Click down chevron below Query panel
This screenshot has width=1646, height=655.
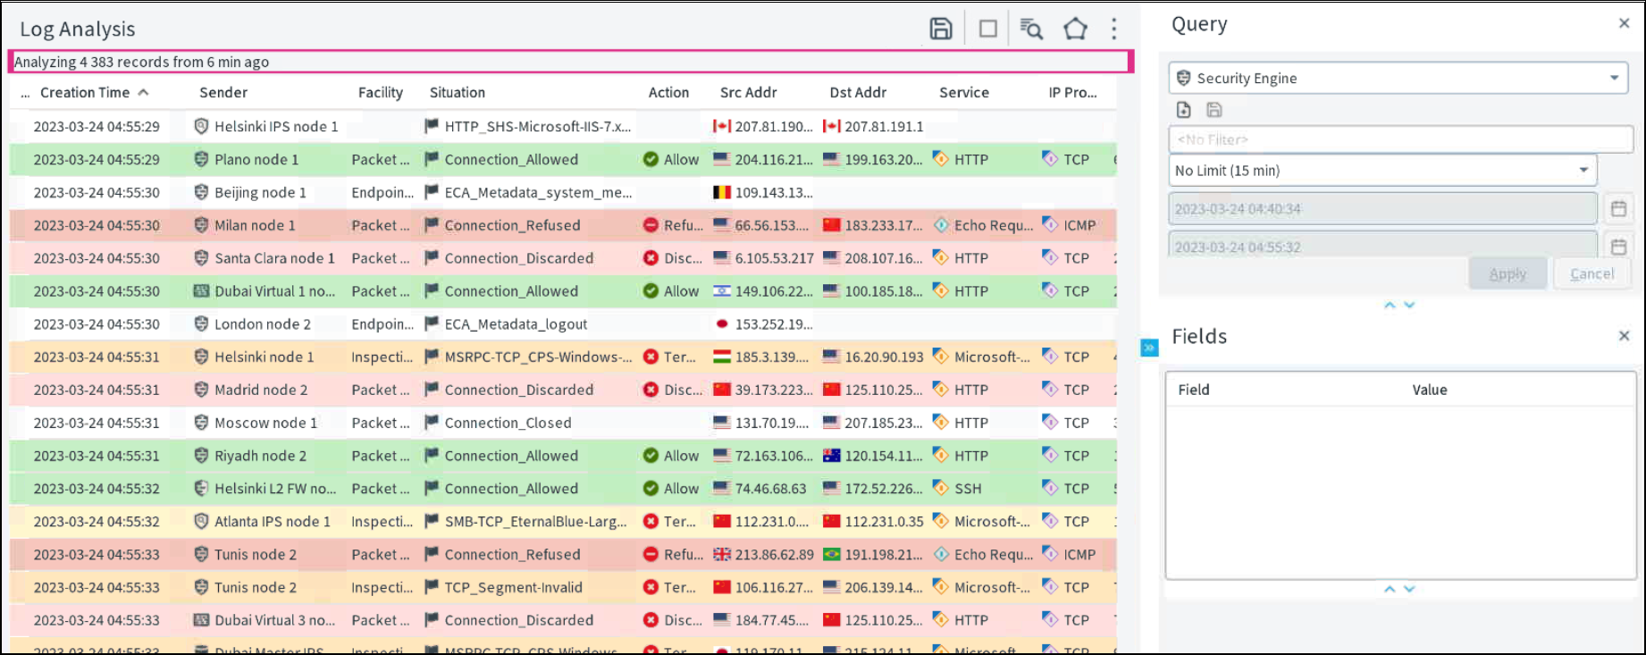click(1409, 305)
